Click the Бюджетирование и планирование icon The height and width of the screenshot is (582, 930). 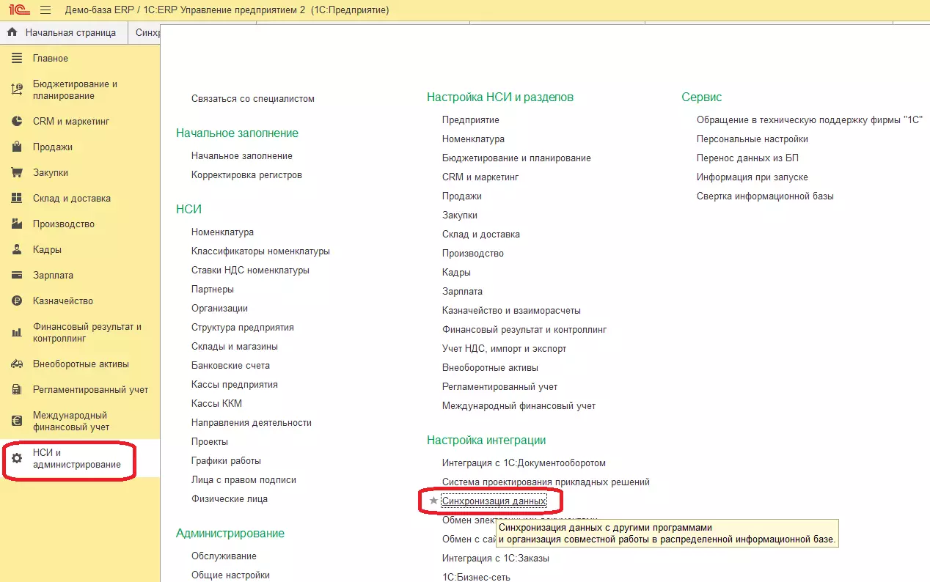point(17,90)
